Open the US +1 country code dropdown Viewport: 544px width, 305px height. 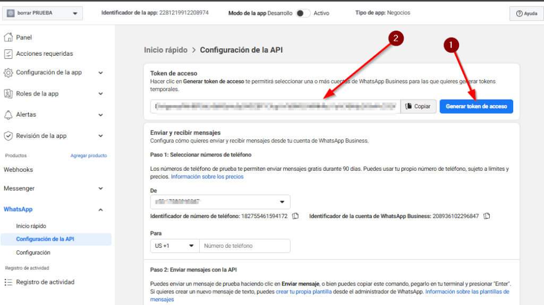click(x=174, y=246)
